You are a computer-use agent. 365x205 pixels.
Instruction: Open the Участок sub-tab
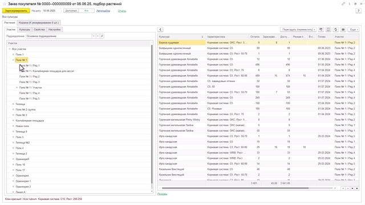point(11,30)
